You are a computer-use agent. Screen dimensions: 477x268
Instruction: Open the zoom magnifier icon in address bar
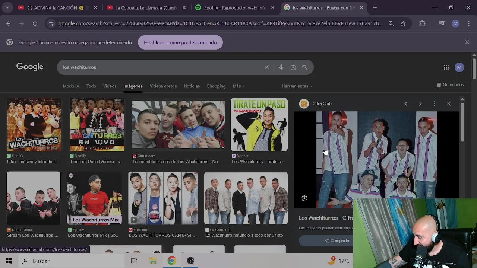(391, 23)
